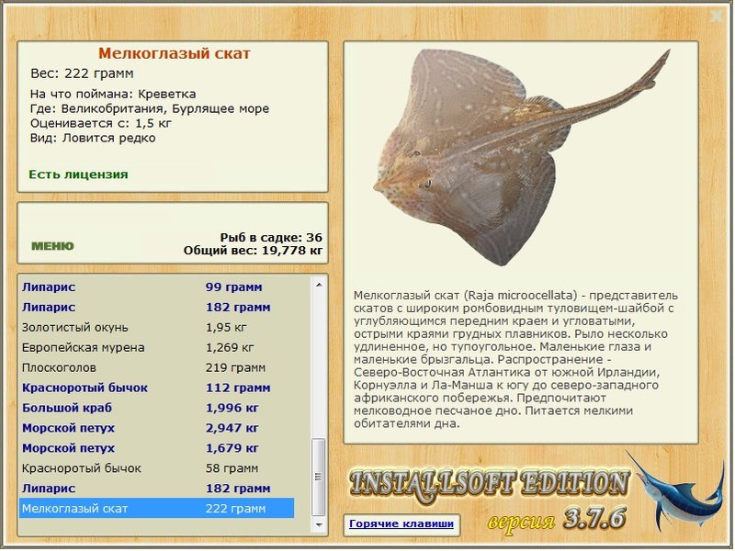Choose Красноротый бычок 58 грамм entry

tap(156, 468)
